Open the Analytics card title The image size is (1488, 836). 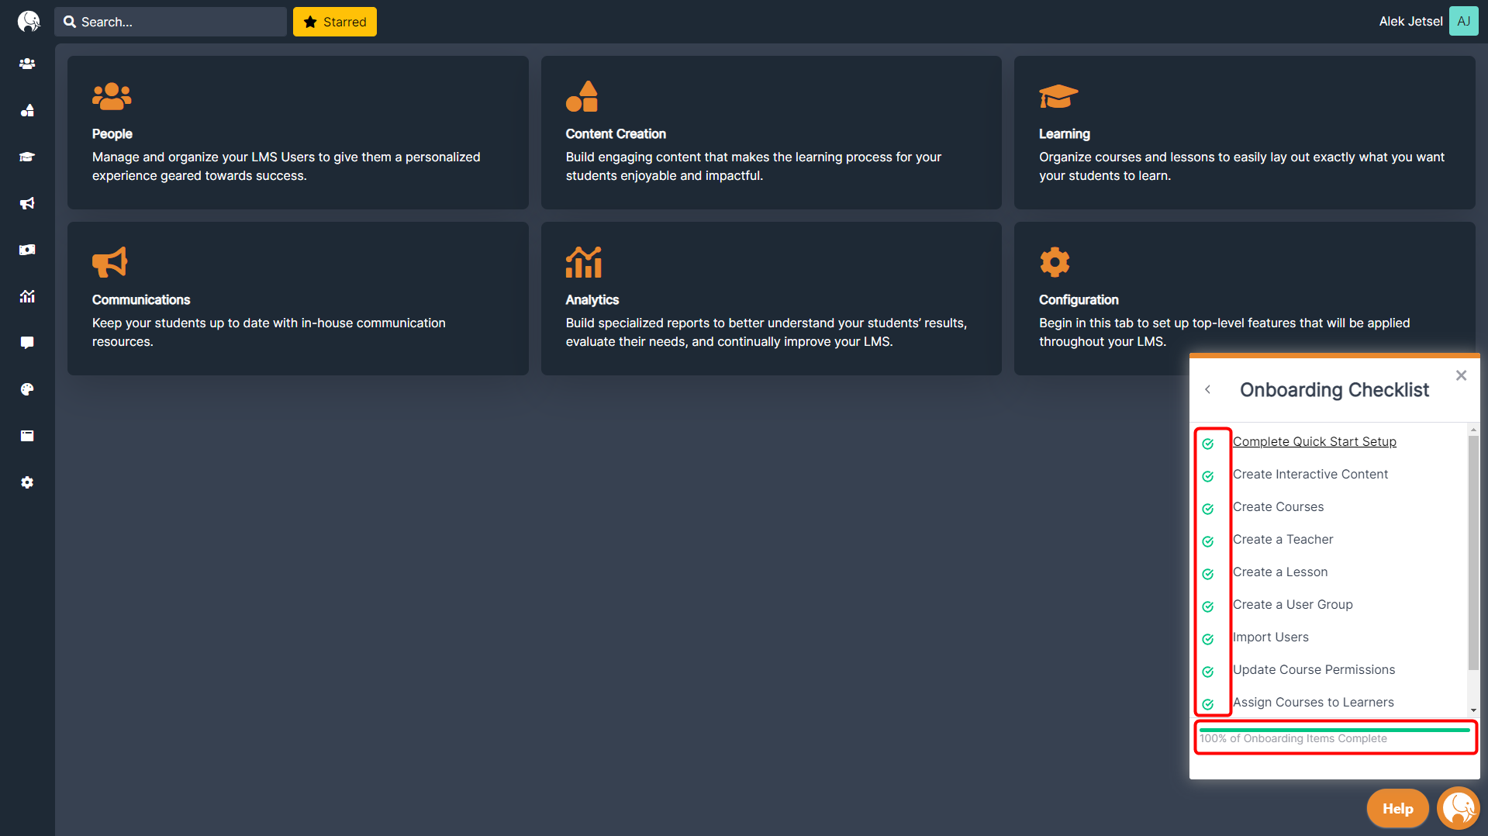click(x=592, y=299)
